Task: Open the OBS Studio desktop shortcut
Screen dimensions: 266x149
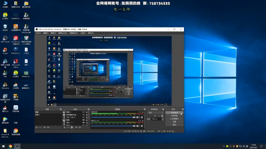Action: [5, 39]
